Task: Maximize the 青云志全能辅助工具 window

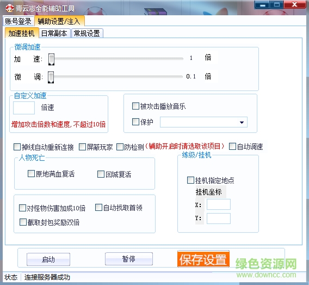Action: pyautogui.click(x=277, y=5)
